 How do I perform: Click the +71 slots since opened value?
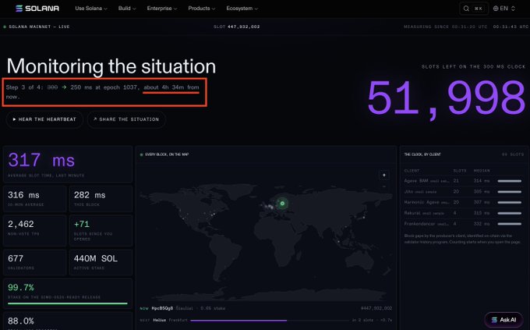(x=82, y=224)
